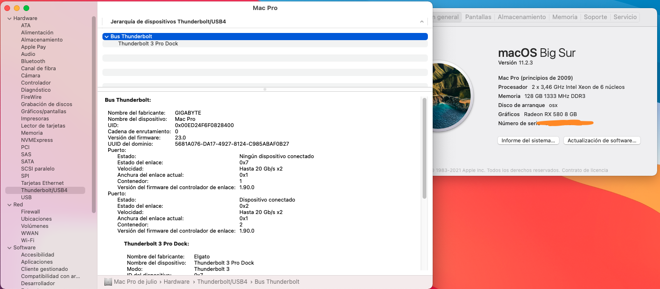
Task: Select USB in the Hardware list
Action: point(26,197)
